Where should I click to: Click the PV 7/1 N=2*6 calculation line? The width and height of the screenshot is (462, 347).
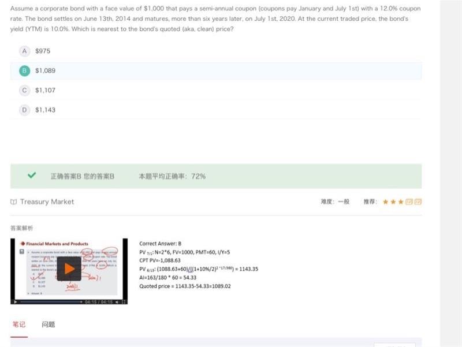[x=184, y=252]
